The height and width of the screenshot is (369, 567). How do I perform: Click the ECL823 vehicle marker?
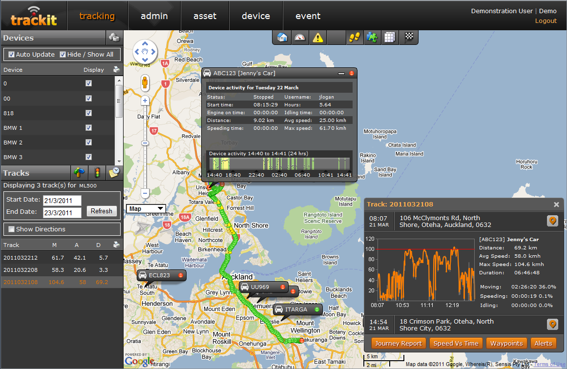pyautogui.click(x=161, y=275)
